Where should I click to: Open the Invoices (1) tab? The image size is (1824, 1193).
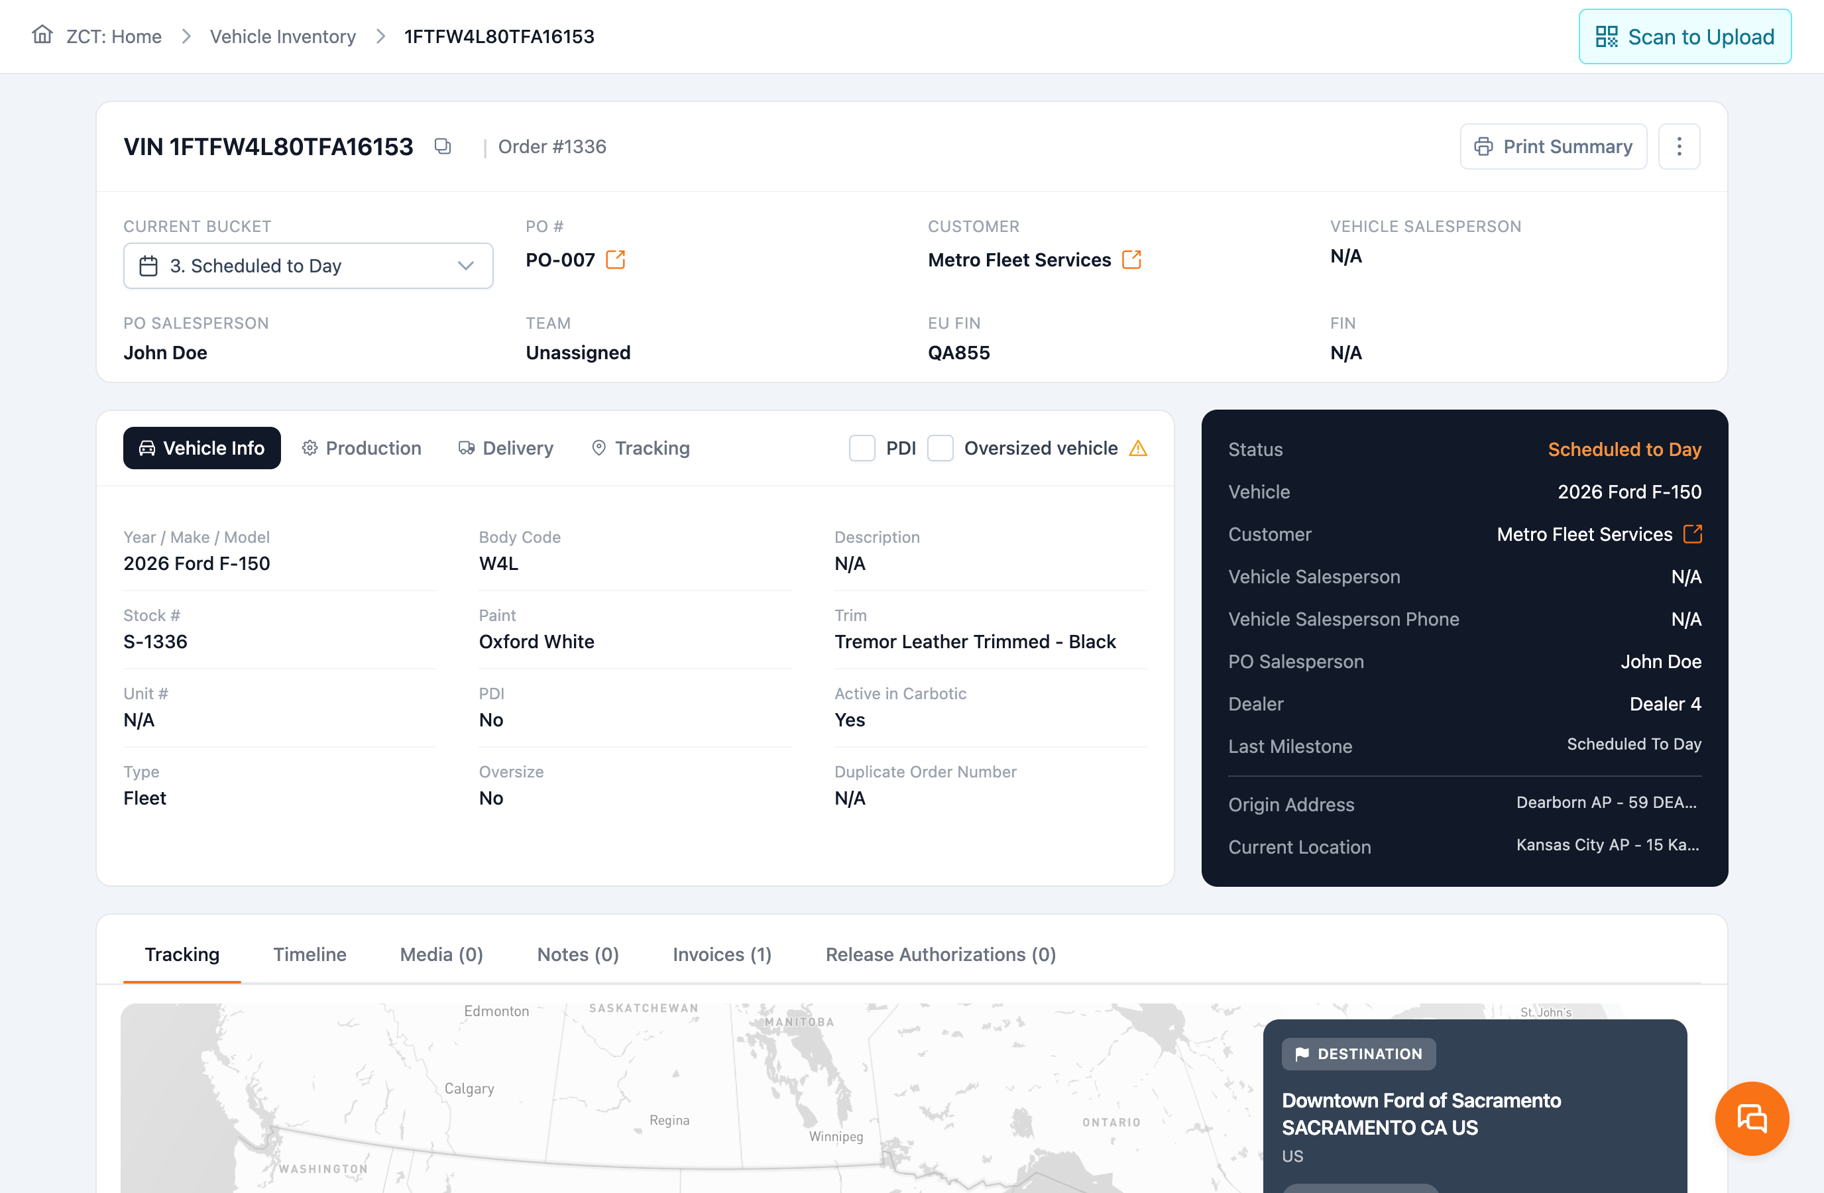tap(722, 954)
